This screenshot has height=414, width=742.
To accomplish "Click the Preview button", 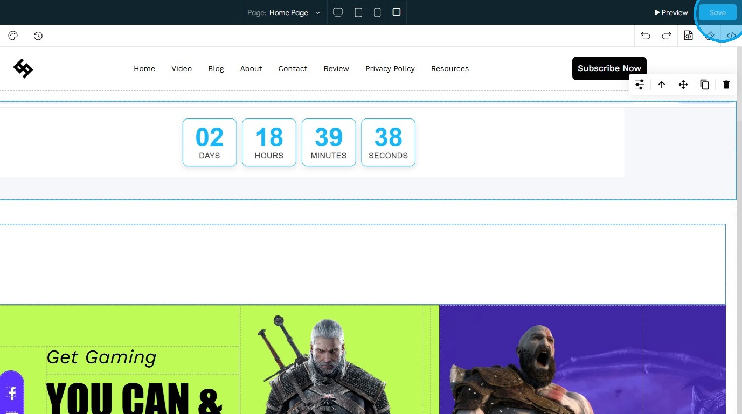I will (x=671, y=12).
